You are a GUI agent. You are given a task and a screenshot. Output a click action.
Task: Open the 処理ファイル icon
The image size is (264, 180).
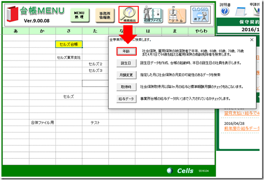[153, 15]
